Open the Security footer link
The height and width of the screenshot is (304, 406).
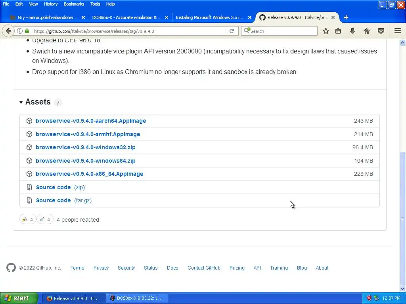[126, 268]
